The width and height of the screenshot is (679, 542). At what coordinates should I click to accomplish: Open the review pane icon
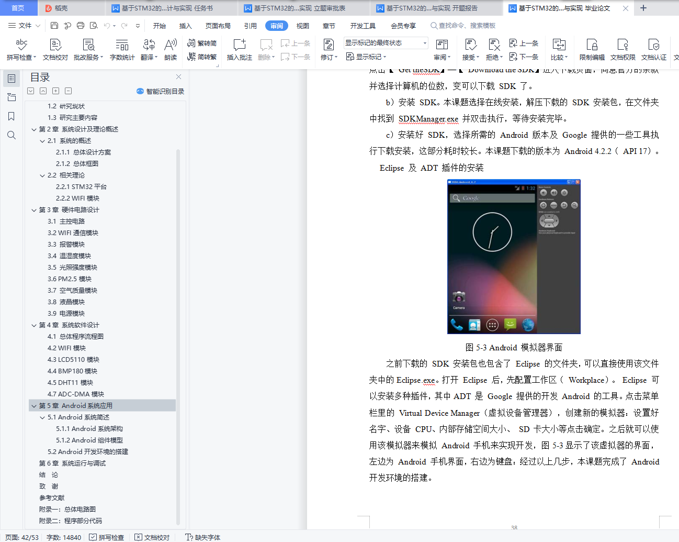(442, 45)
